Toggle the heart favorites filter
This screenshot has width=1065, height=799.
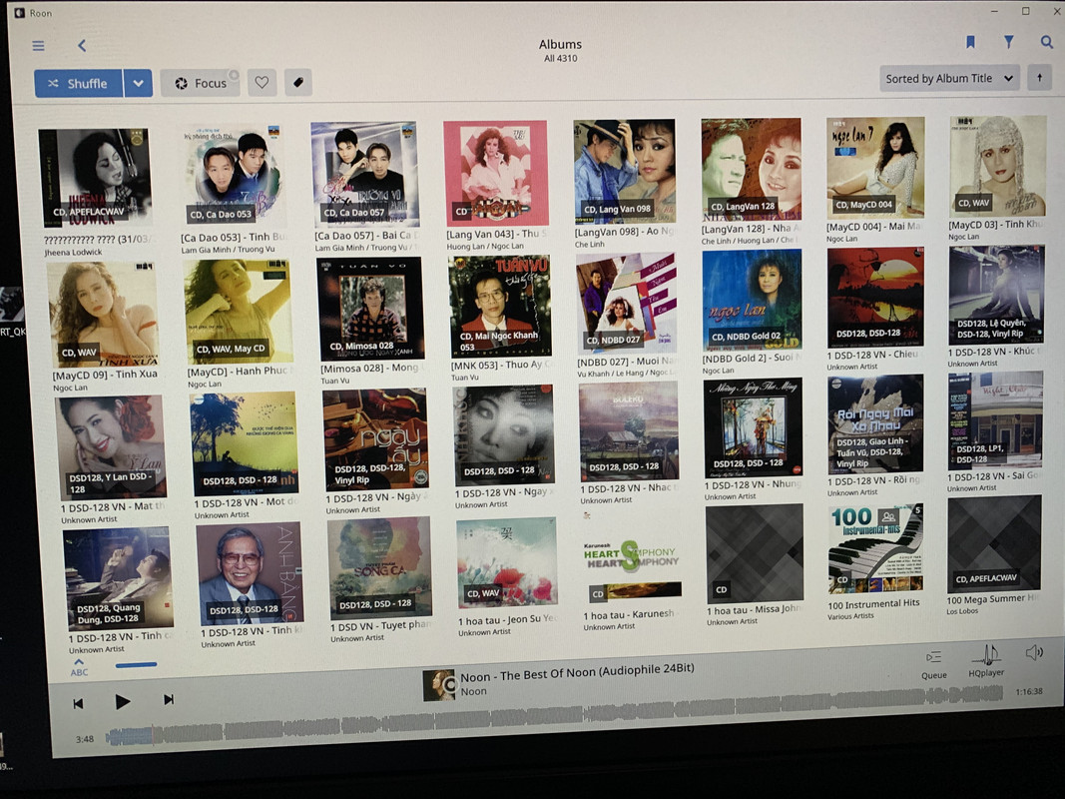pyautogui.click(x=262, y=83)
